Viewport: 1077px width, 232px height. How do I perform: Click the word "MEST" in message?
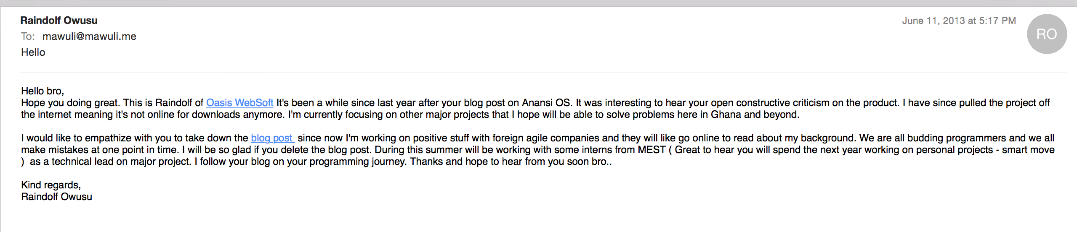coord(652,150)
